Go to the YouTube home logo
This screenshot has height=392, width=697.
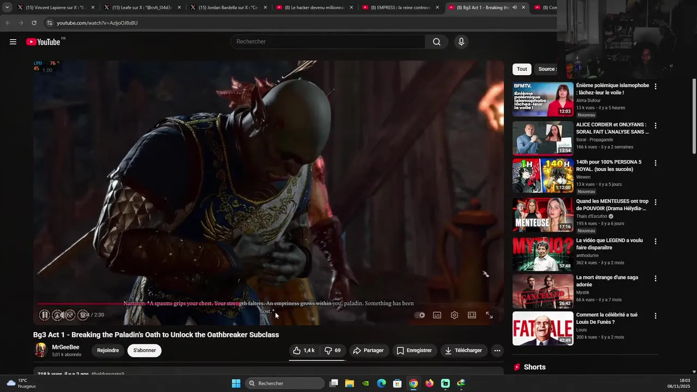(43, 42)
